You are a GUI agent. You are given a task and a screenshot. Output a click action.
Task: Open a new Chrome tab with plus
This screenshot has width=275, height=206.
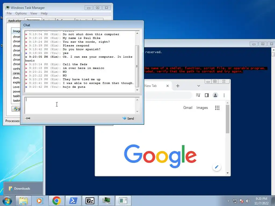tap(178, 86)
